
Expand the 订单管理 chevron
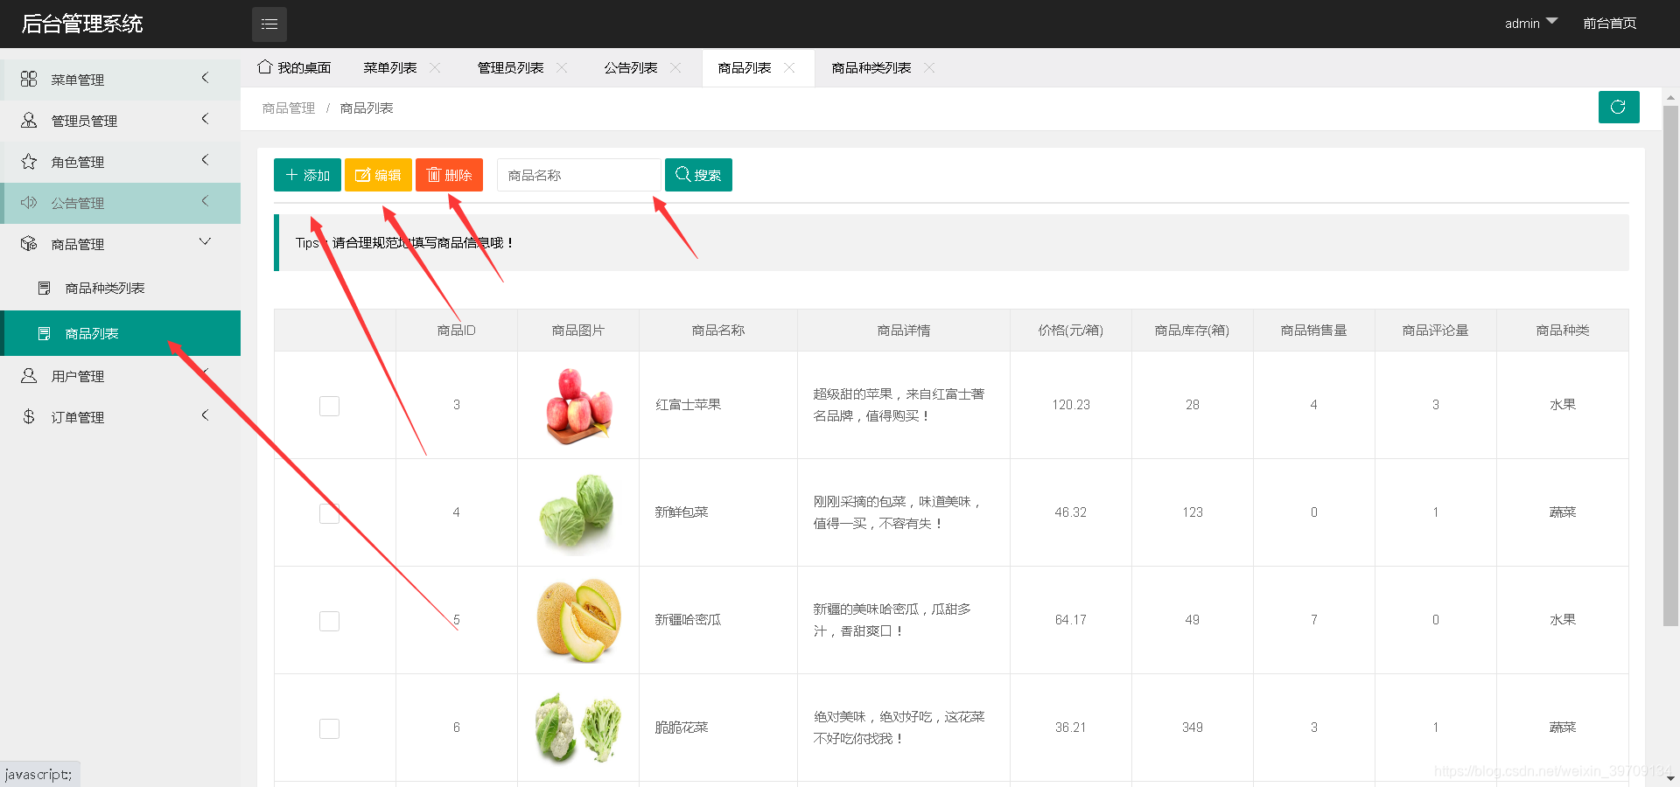205,415
